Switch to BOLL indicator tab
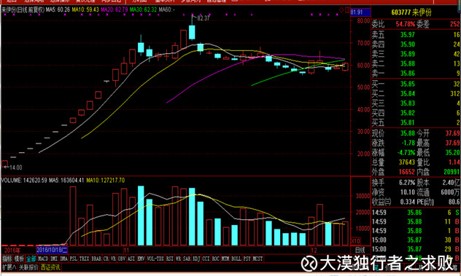Screen dimensions: 461x276 point(236,259)
